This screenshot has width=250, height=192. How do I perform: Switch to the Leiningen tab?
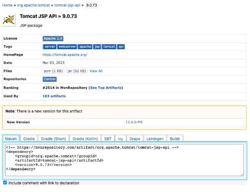(x=155, y=139)
